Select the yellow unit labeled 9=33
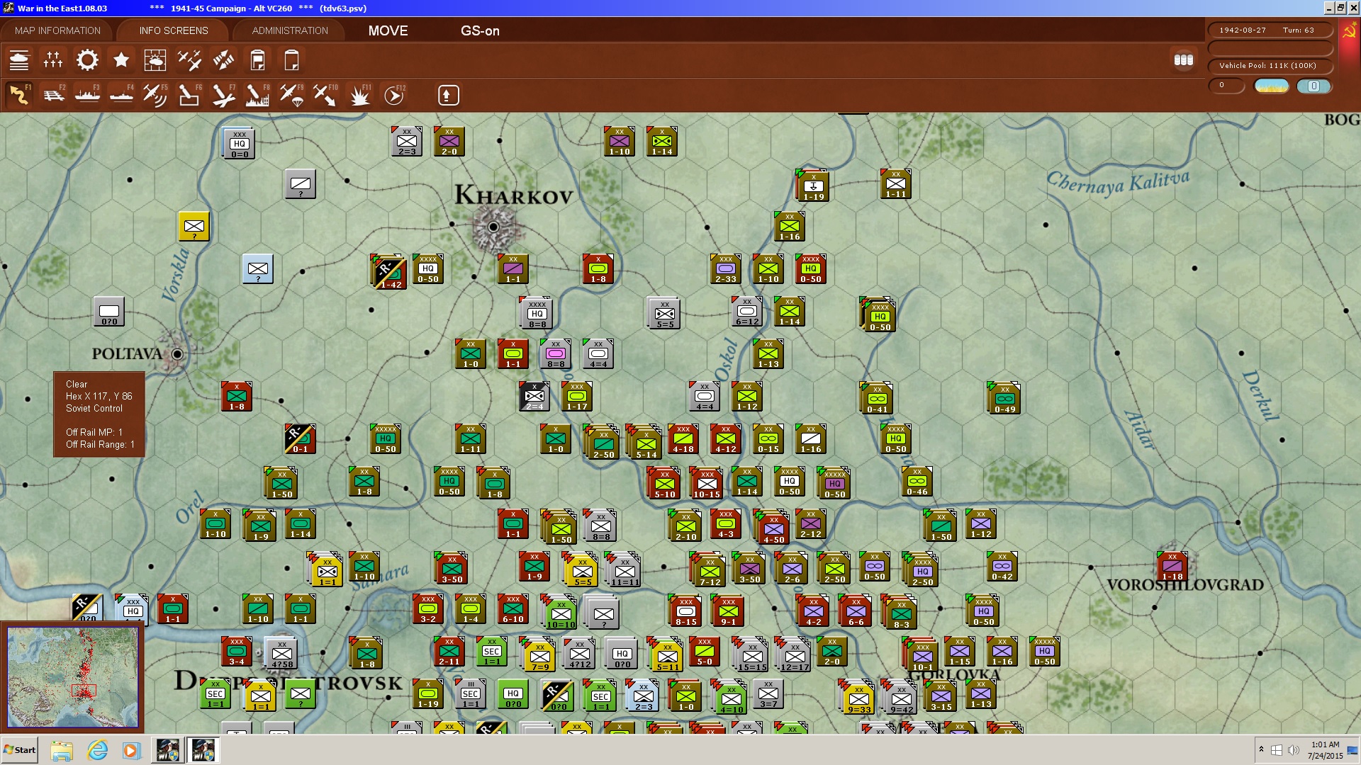1361x765 pixels. (858, 697)
